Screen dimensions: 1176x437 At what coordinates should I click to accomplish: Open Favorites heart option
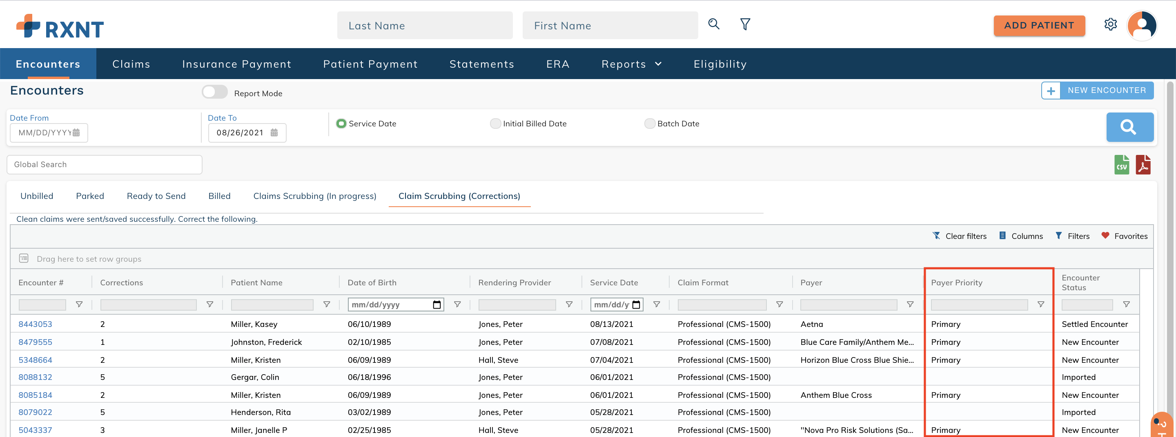pos(1124,236)
